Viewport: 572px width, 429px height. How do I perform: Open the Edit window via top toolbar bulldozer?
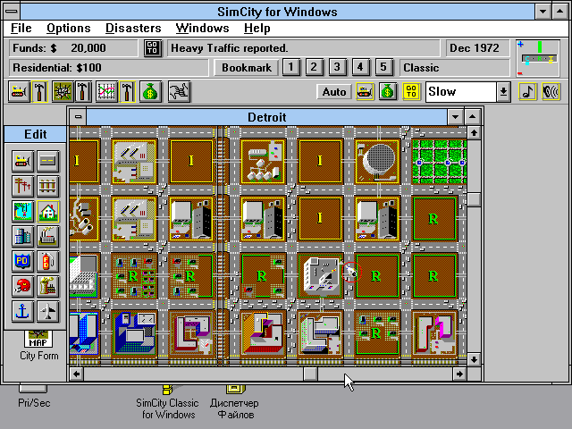coord(19,91)
